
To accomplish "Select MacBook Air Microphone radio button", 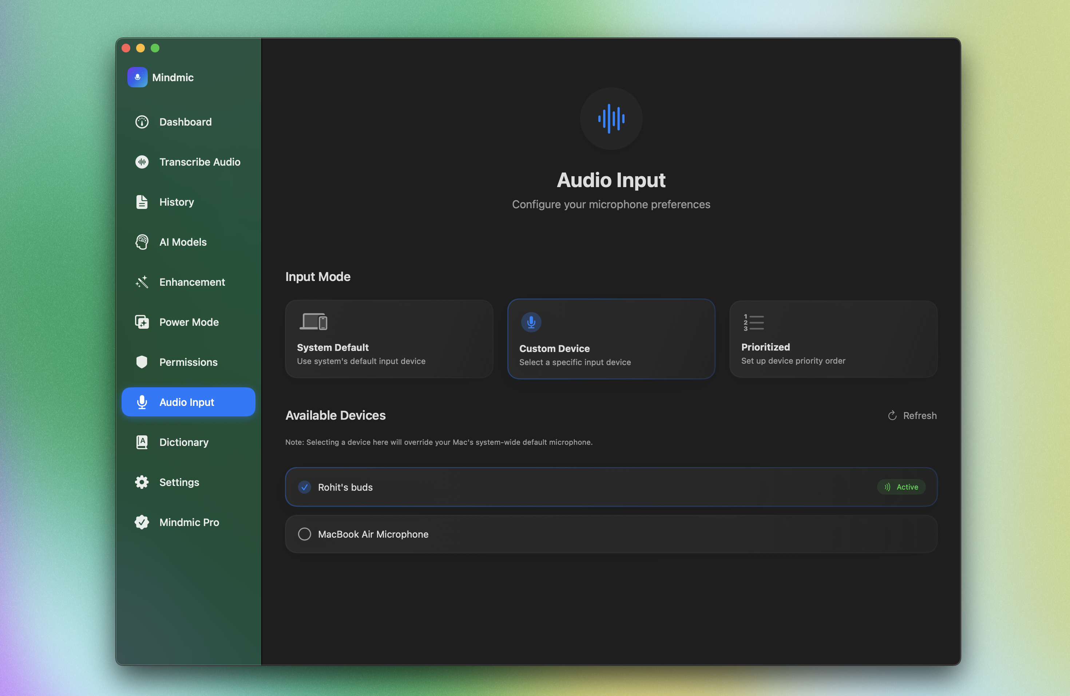I will click(x=304, y=534).
